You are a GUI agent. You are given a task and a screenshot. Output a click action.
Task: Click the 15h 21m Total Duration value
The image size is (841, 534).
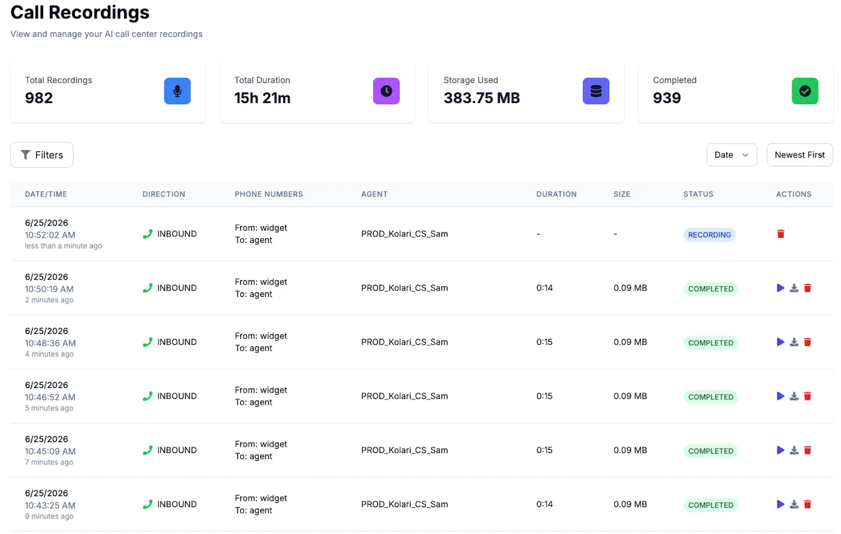point(262,98)
